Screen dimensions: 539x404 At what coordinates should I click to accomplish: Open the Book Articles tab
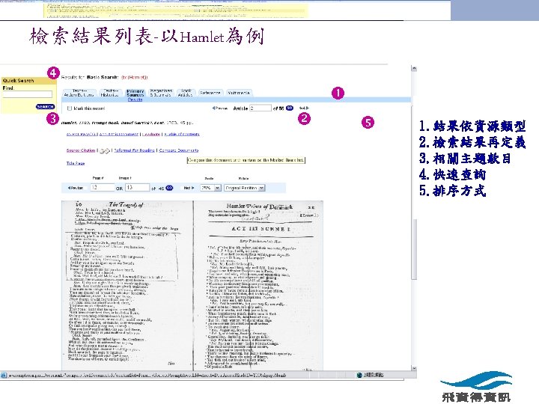[186, 93]
